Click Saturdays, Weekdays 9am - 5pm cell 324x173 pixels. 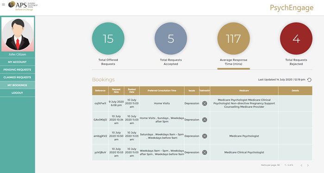162,136
